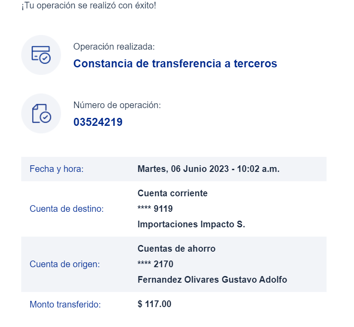Select the 'Cuentas de ahorro' account type text
Viewport: 354px width, 327px height.
[176, 249]
